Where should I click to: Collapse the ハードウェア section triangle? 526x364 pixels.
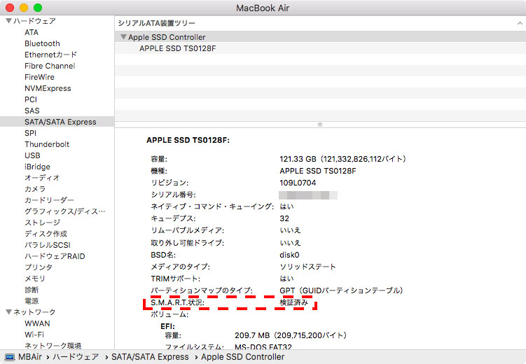(9, 21)
